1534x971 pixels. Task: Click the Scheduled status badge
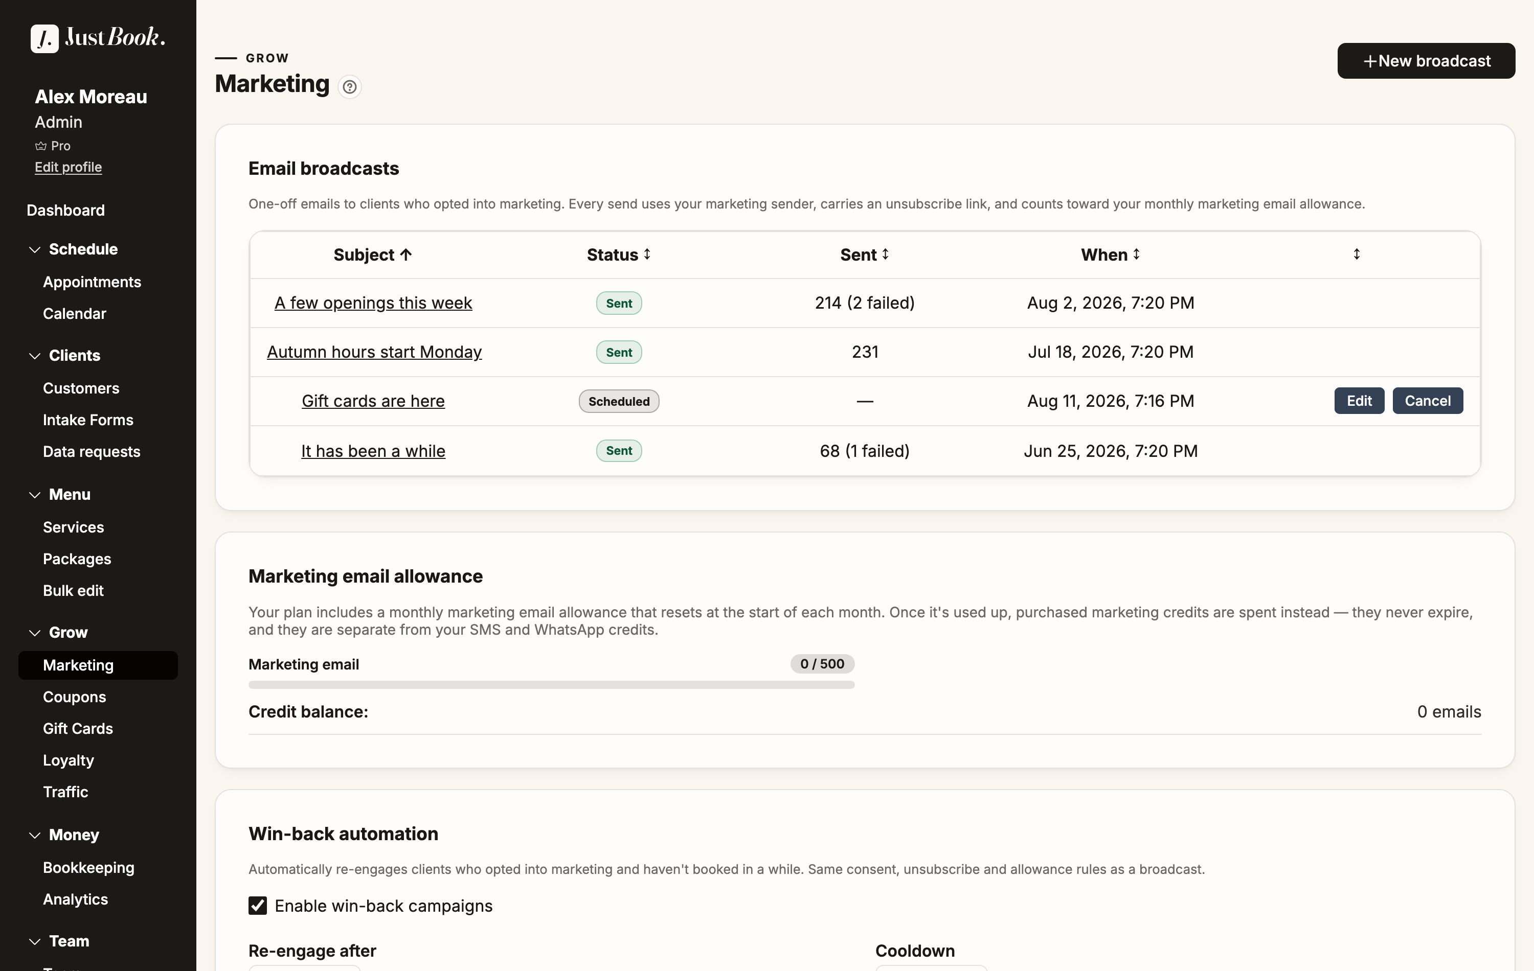pyautogui.click(x=619, y=401)
